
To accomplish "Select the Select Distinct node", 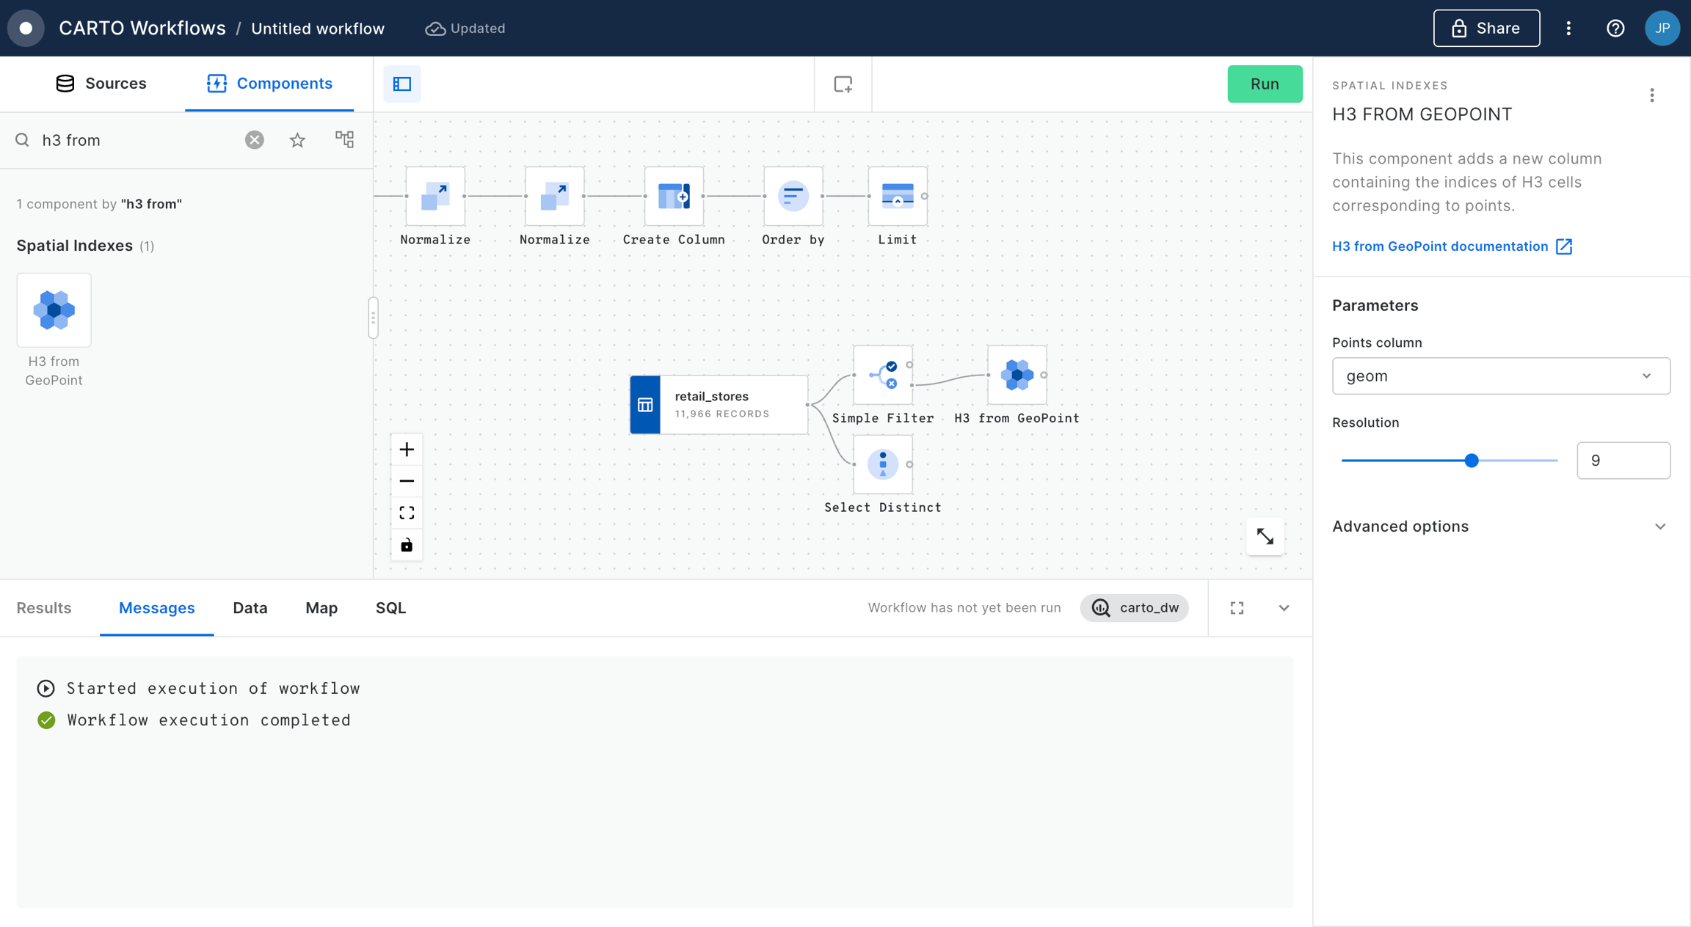I will coord(882,464).
